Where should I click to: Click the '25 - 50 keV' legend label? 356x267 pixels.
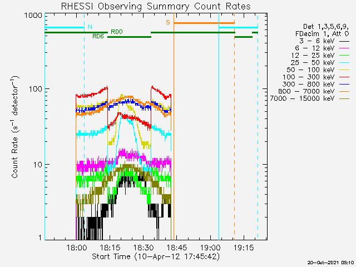[x=313, y=63]
